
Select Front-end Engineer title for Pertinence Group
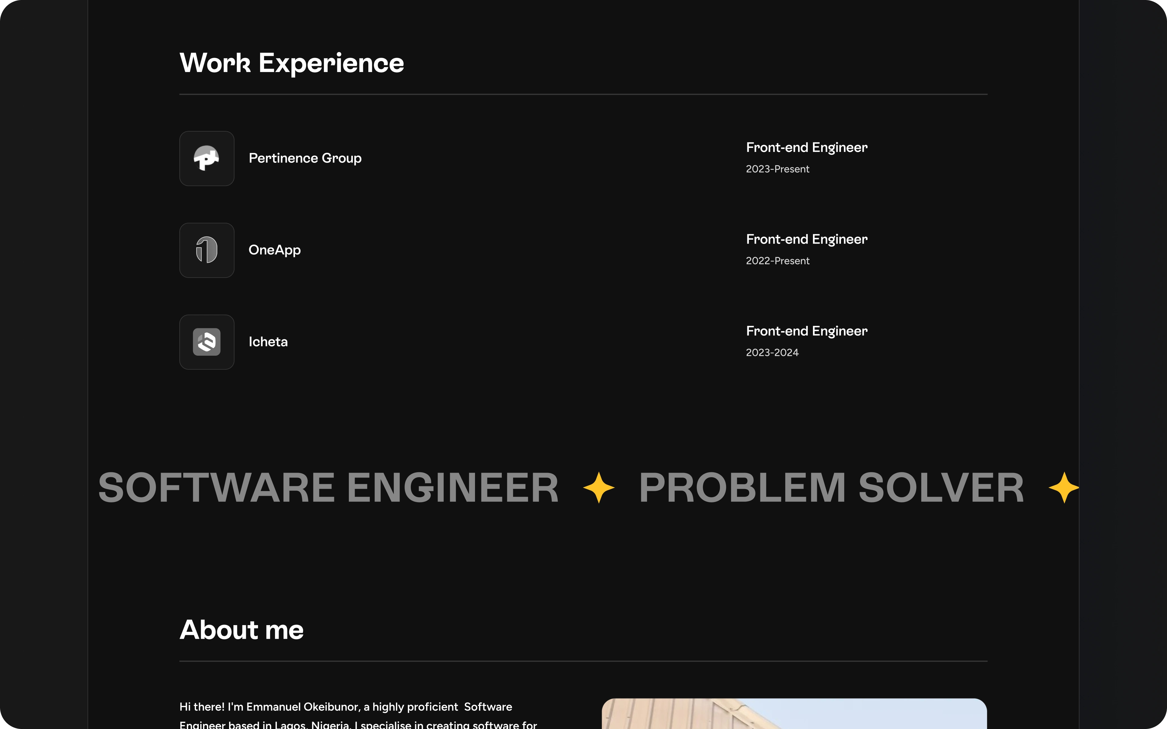[x=806, y=148]
